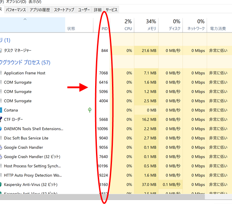The image size is (232, 204).
Task: Select the Google Crash Handler row PID 9056
Action: pyautogui.click(x=116, y=148)
